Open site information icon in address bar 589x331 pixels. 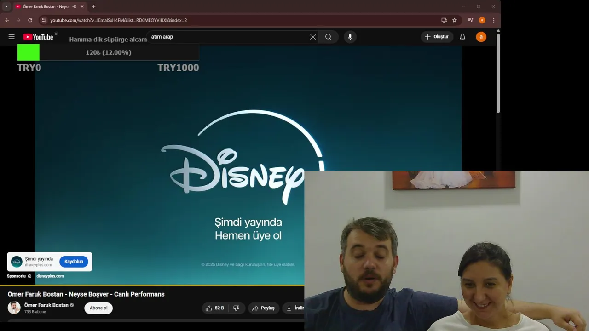coord(44,20)
